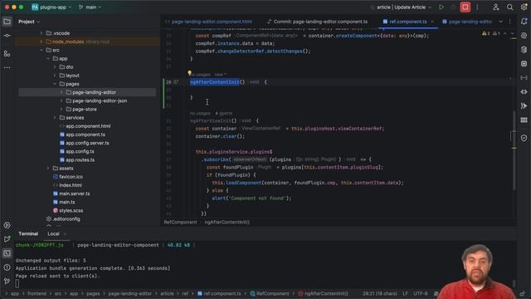
Task: Open Search Everywhere magnifier
Action: [x=509, y=7]
